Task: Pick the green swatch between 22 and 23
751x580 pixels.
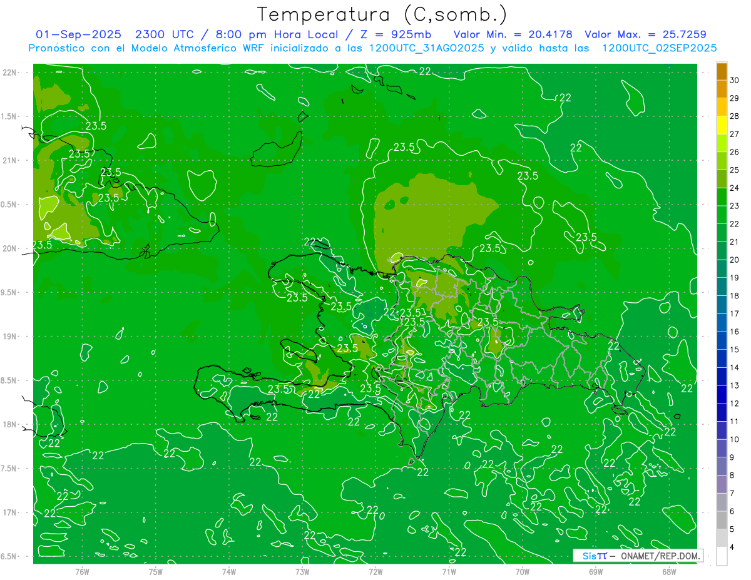Action: click(x=722, y=215)
